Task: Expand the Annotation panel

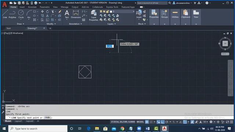Action: point(75,24)
